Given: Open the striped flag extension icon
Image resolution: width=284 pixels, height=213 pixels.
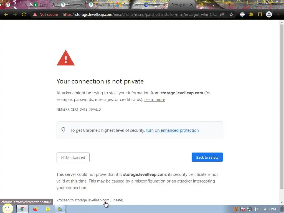Looking at the screenshot, I should click(x=242, y=14).
